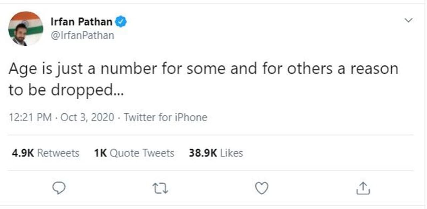The image size is (427, 209).
Task: Click the 12:21 PM time text
Action: coord(30,117)
